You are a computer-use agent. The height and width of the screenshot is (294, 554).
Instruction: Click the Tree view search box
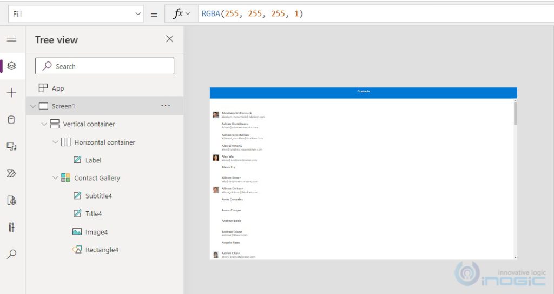104,66
